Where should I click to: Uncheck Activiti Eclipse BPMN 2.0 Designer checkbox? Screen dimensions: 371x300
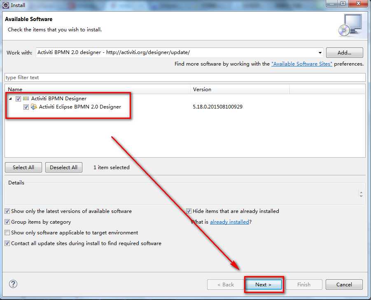[26, 107]
